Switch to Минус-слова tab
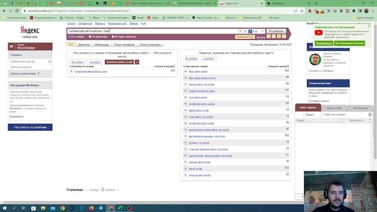377x212 pixels. tap(334, 108)
